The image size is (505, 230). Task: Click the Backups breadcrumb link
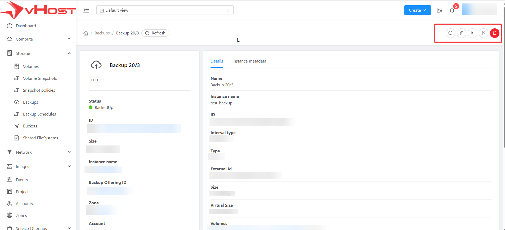(102, 33)
